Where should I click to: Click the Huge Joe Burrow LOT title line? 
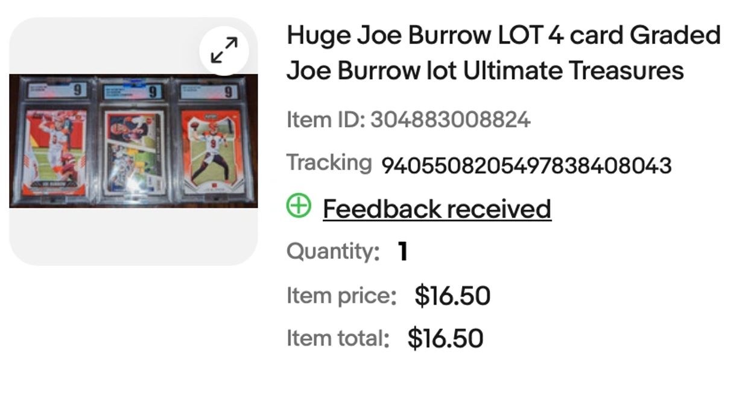click(503, 36)
